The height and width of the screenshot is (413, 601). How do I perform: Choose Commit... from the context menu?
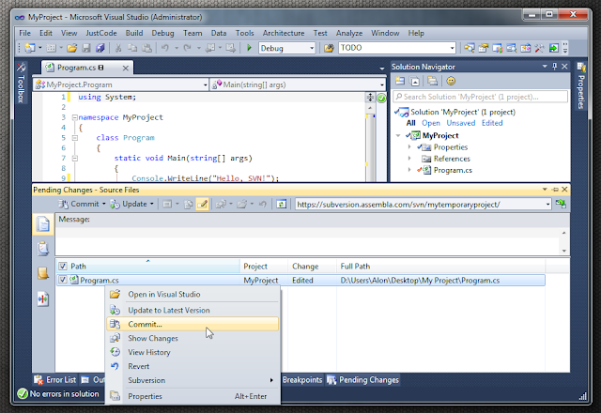coord(193,324)
